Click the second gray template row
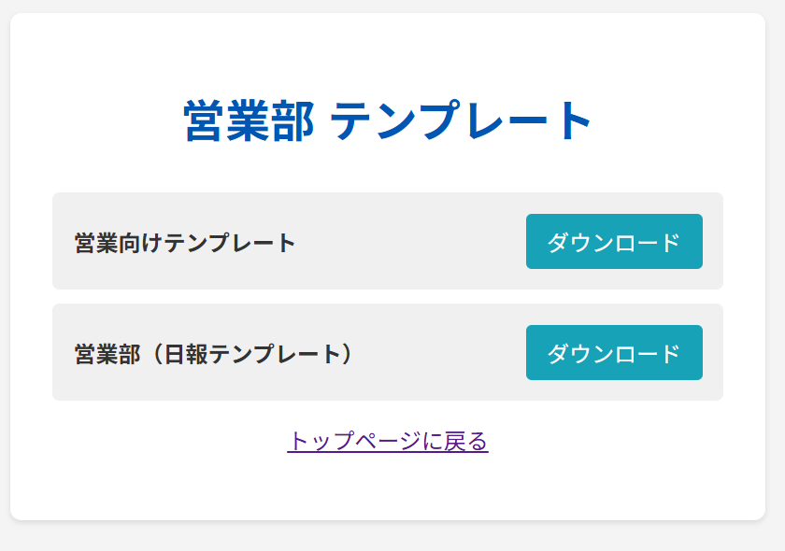Screen dimensions: 785x551 click(x=388, y=352)
